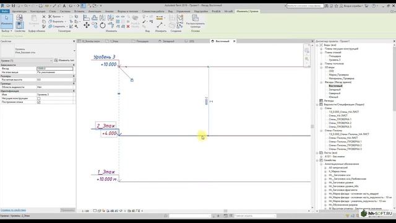Collapse the Виды (все) tree node
Image resolution: width=396 pixels, height=223 pixels.
[x=317, y=45]
